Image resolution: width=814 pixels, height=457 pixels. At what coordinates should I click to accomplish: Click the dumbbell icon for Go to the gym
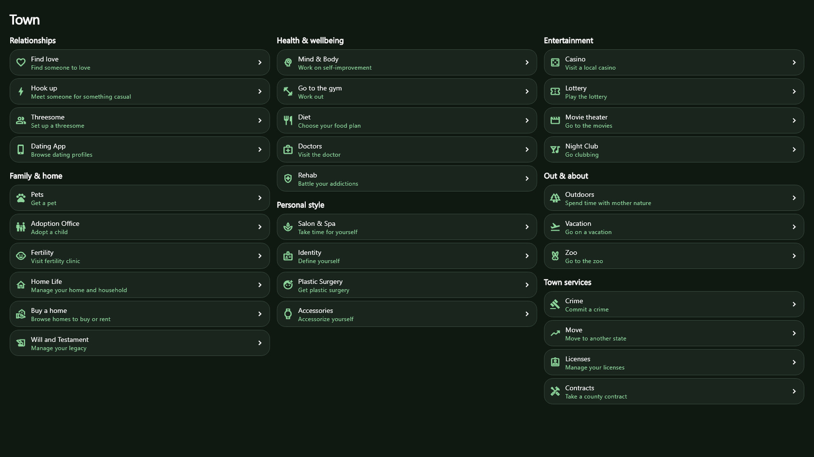point(288,91)
